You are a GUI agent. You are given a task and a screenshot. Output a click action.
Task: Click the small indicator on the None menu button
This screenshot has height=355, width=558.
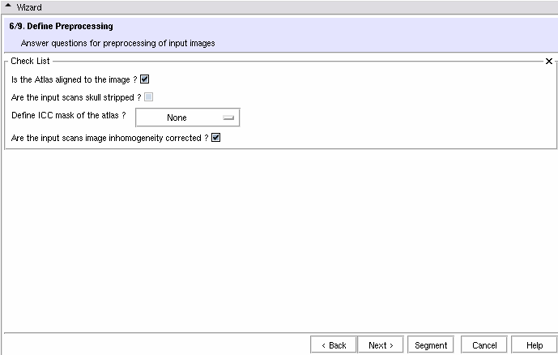(x=228, y=118)
